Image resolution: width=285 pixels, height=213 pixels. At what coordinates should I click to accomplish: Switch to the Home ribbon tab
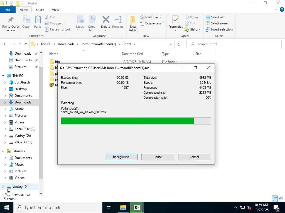click(x=24, y=10)
